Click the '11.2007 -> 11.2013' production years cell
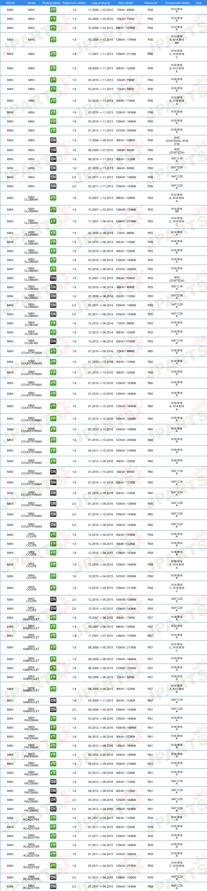Screen dimensions: 207x891 tap(101, 54)
